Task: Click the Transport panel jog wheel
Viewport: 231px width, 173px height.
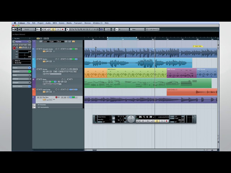Action: pyautogui.click(x=131, y=119)
